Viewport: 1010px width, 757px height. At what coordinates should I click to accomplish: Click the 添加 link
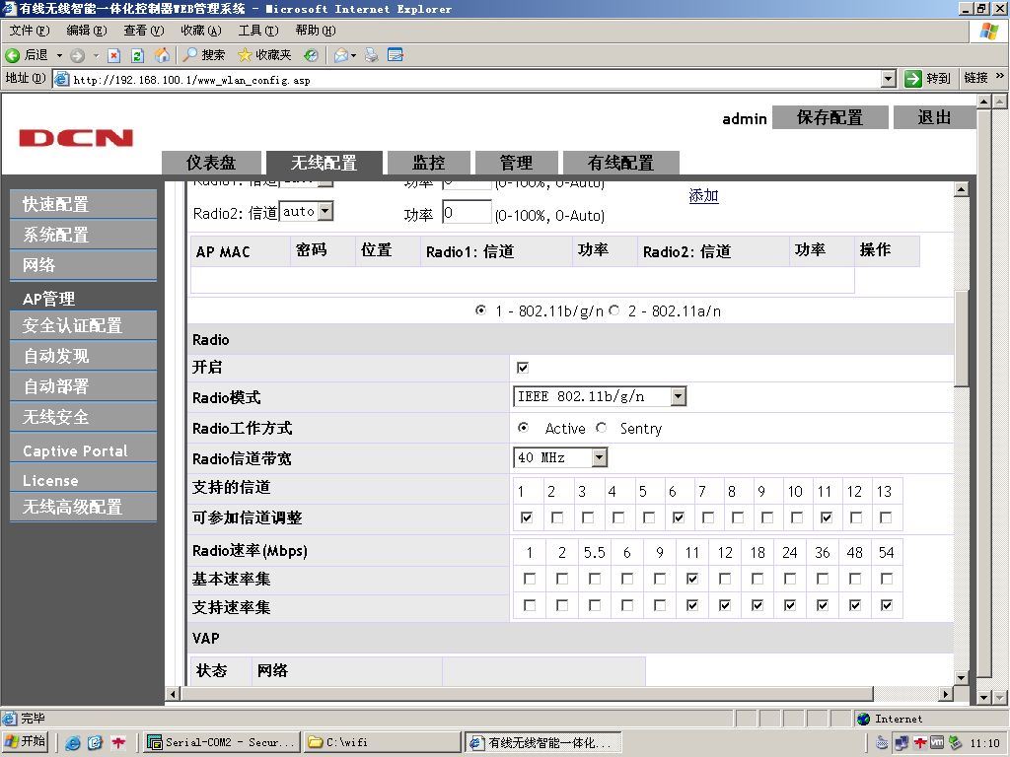[x=703, y=196]
